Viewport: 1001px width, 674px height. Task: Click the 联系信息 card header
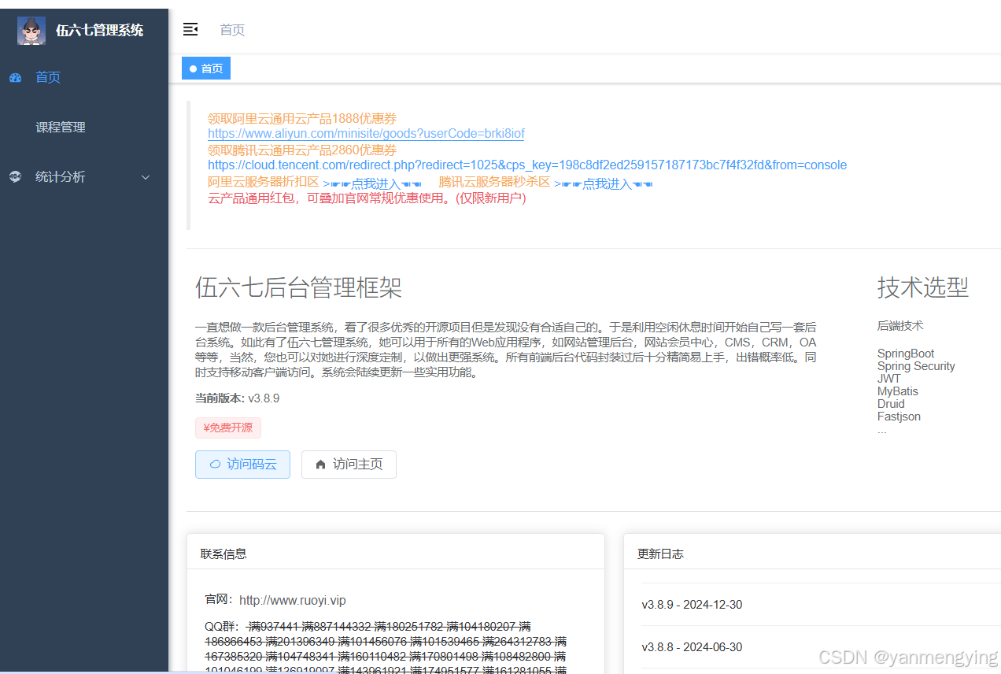[396, 554]
